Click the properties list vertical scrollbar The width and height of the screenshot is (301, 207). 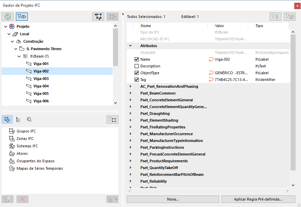click(x=293, y=102)
